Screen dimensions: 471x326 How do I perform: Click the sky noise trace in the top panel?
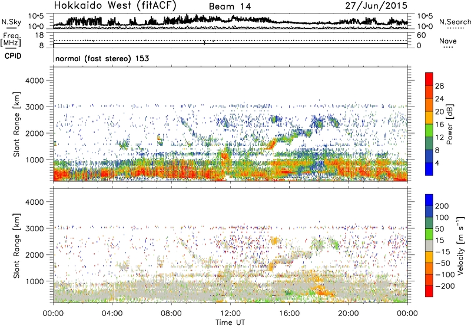click(230, 21)
